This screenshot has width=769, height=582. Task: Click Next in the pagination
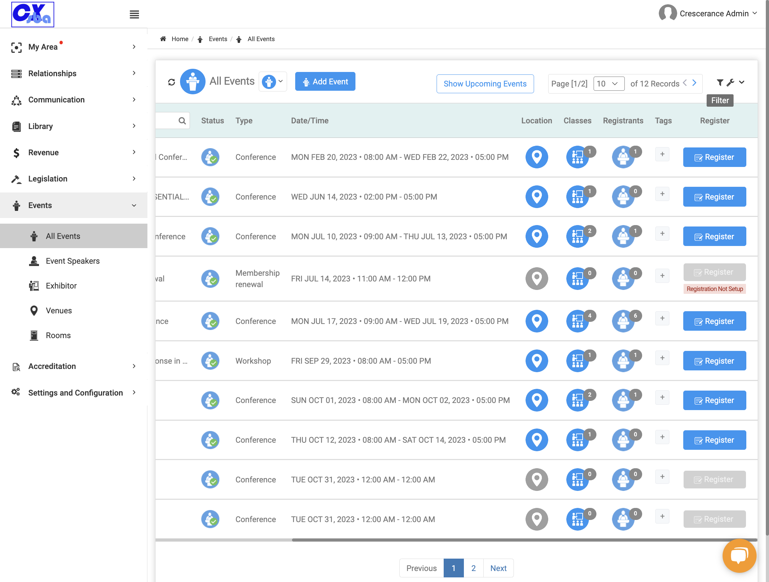point(498,568)
